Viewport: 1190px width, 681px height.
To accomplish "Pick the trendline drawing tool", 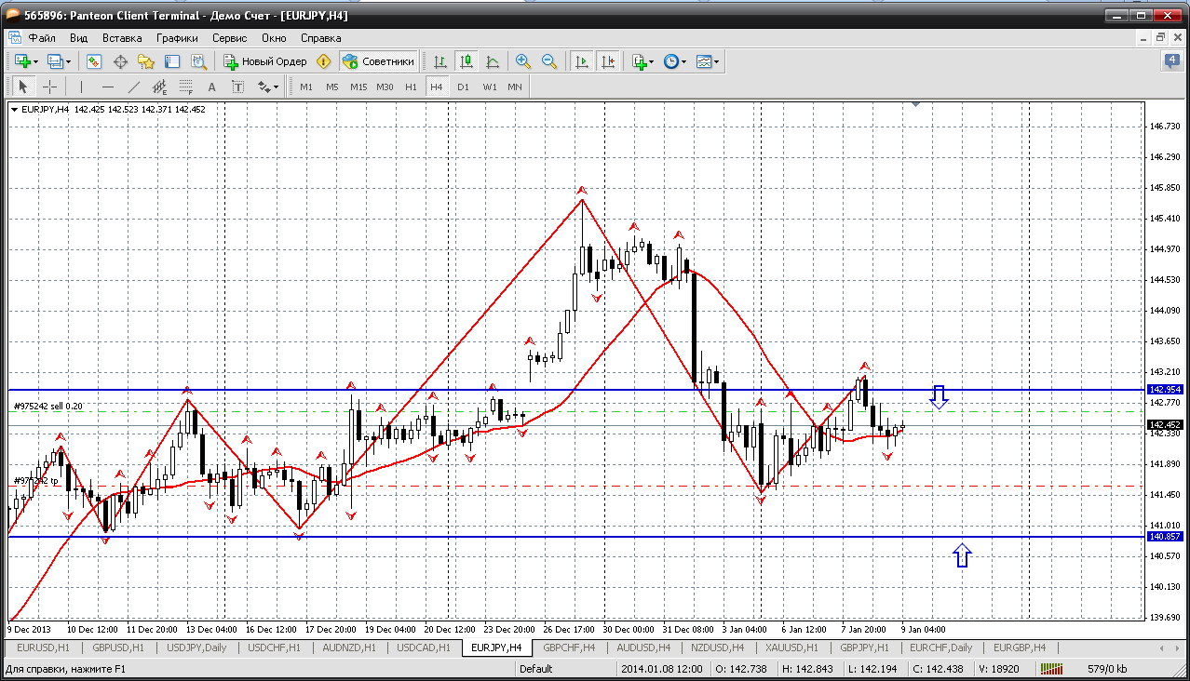I will pos(134,87).
